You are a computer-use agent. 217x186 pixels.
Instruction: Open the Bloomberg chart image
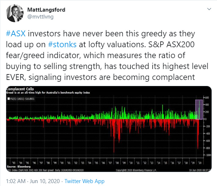109,129
